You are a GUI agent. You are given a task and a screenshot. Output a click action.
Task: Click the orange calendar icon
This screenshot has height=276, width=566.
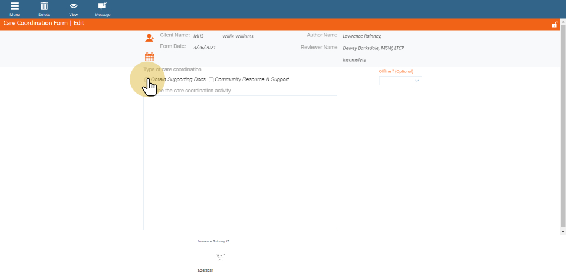(x=149, y=57)
